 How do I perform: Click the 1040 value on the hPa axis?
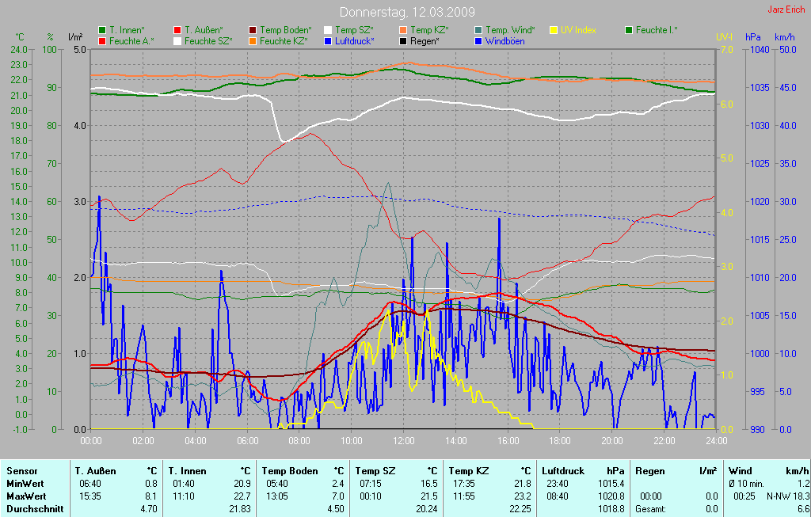(760, 50)
